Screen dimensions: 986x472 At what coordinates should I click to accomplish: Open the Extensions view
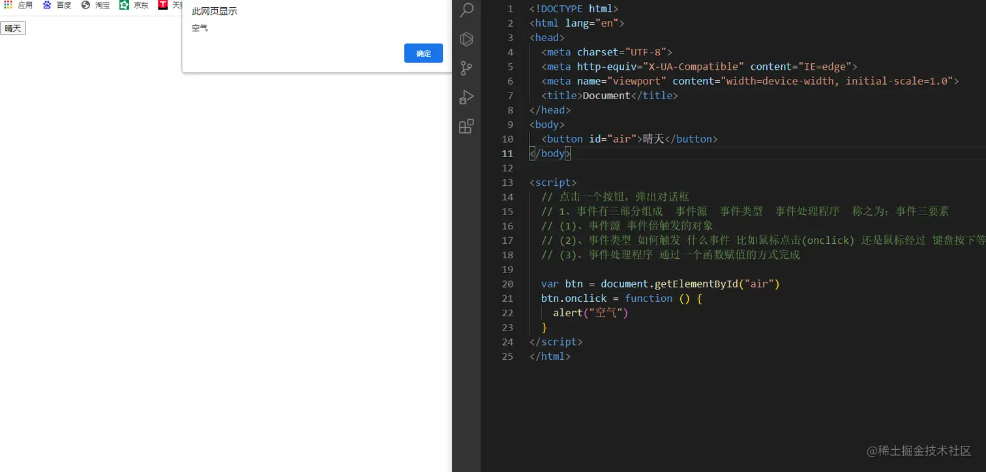[x=466, y=126]
